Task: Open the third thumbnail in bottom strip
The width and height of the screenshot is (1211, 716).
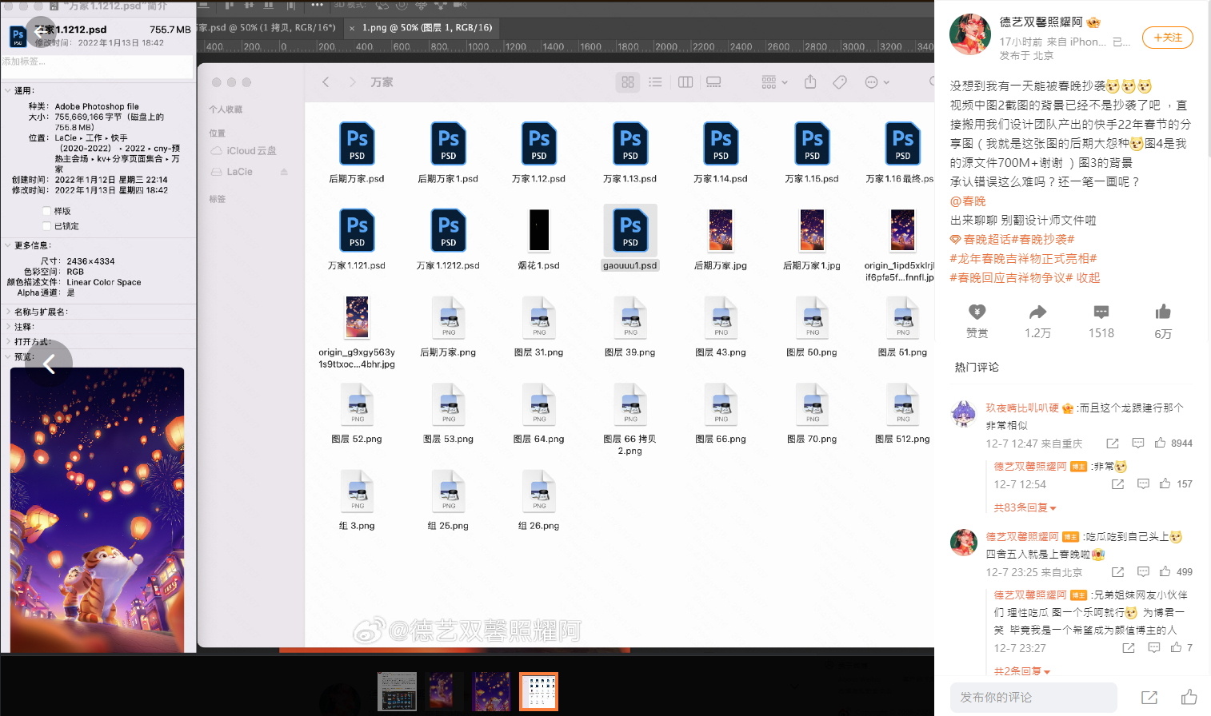Action: pyautogui.click(x=490, y=691)
